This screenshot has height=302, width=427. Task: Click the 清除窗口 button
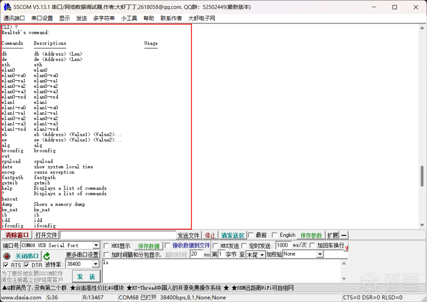pyautogui.click(x=17, y=235)
